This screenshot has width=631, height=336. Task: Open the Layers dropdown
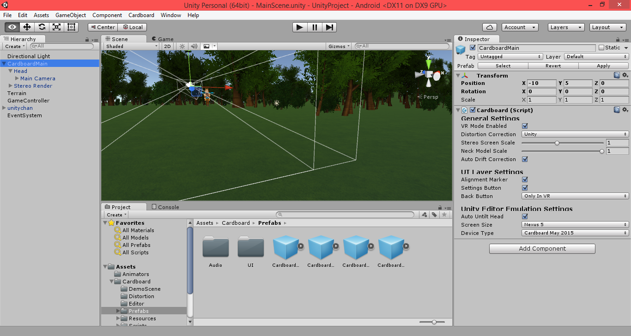coord(566,27)
